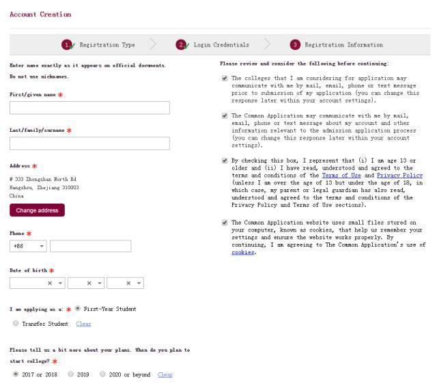Click Clear link beside Transfer Student
This screenshot has width=437, height=388.
(83, 324)
